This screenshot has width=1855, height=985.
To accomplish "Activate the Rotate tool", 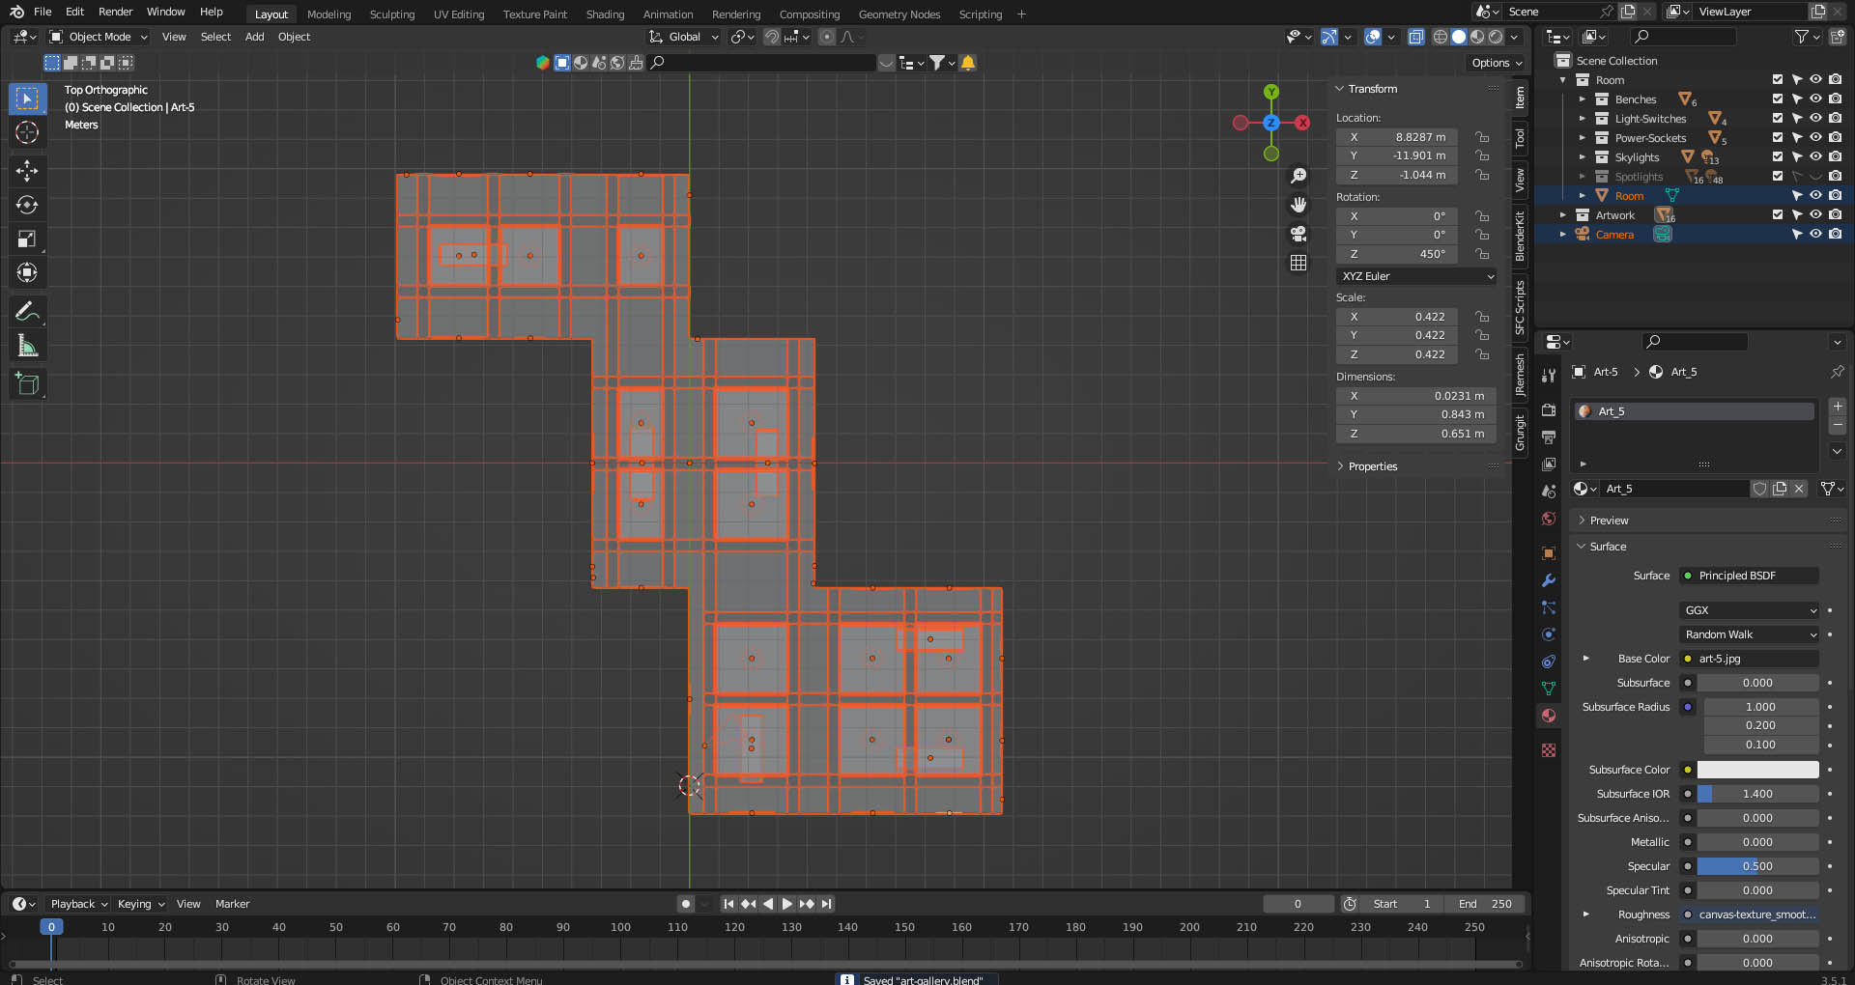I will point(27,205).
